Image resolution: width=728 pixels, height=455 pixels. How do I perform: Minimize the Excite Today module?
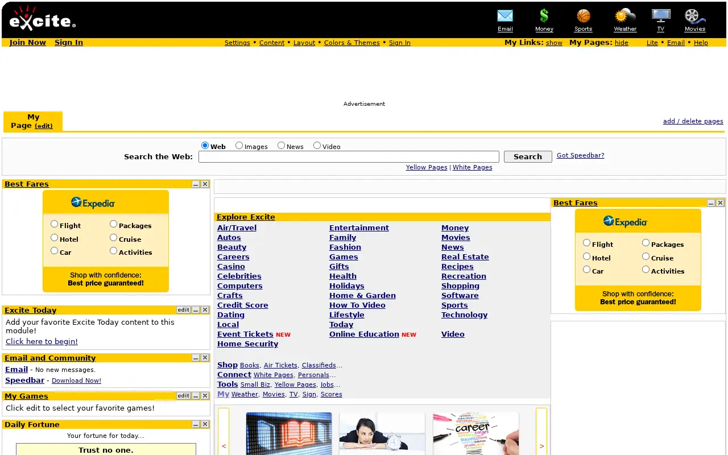click(196, 310)
